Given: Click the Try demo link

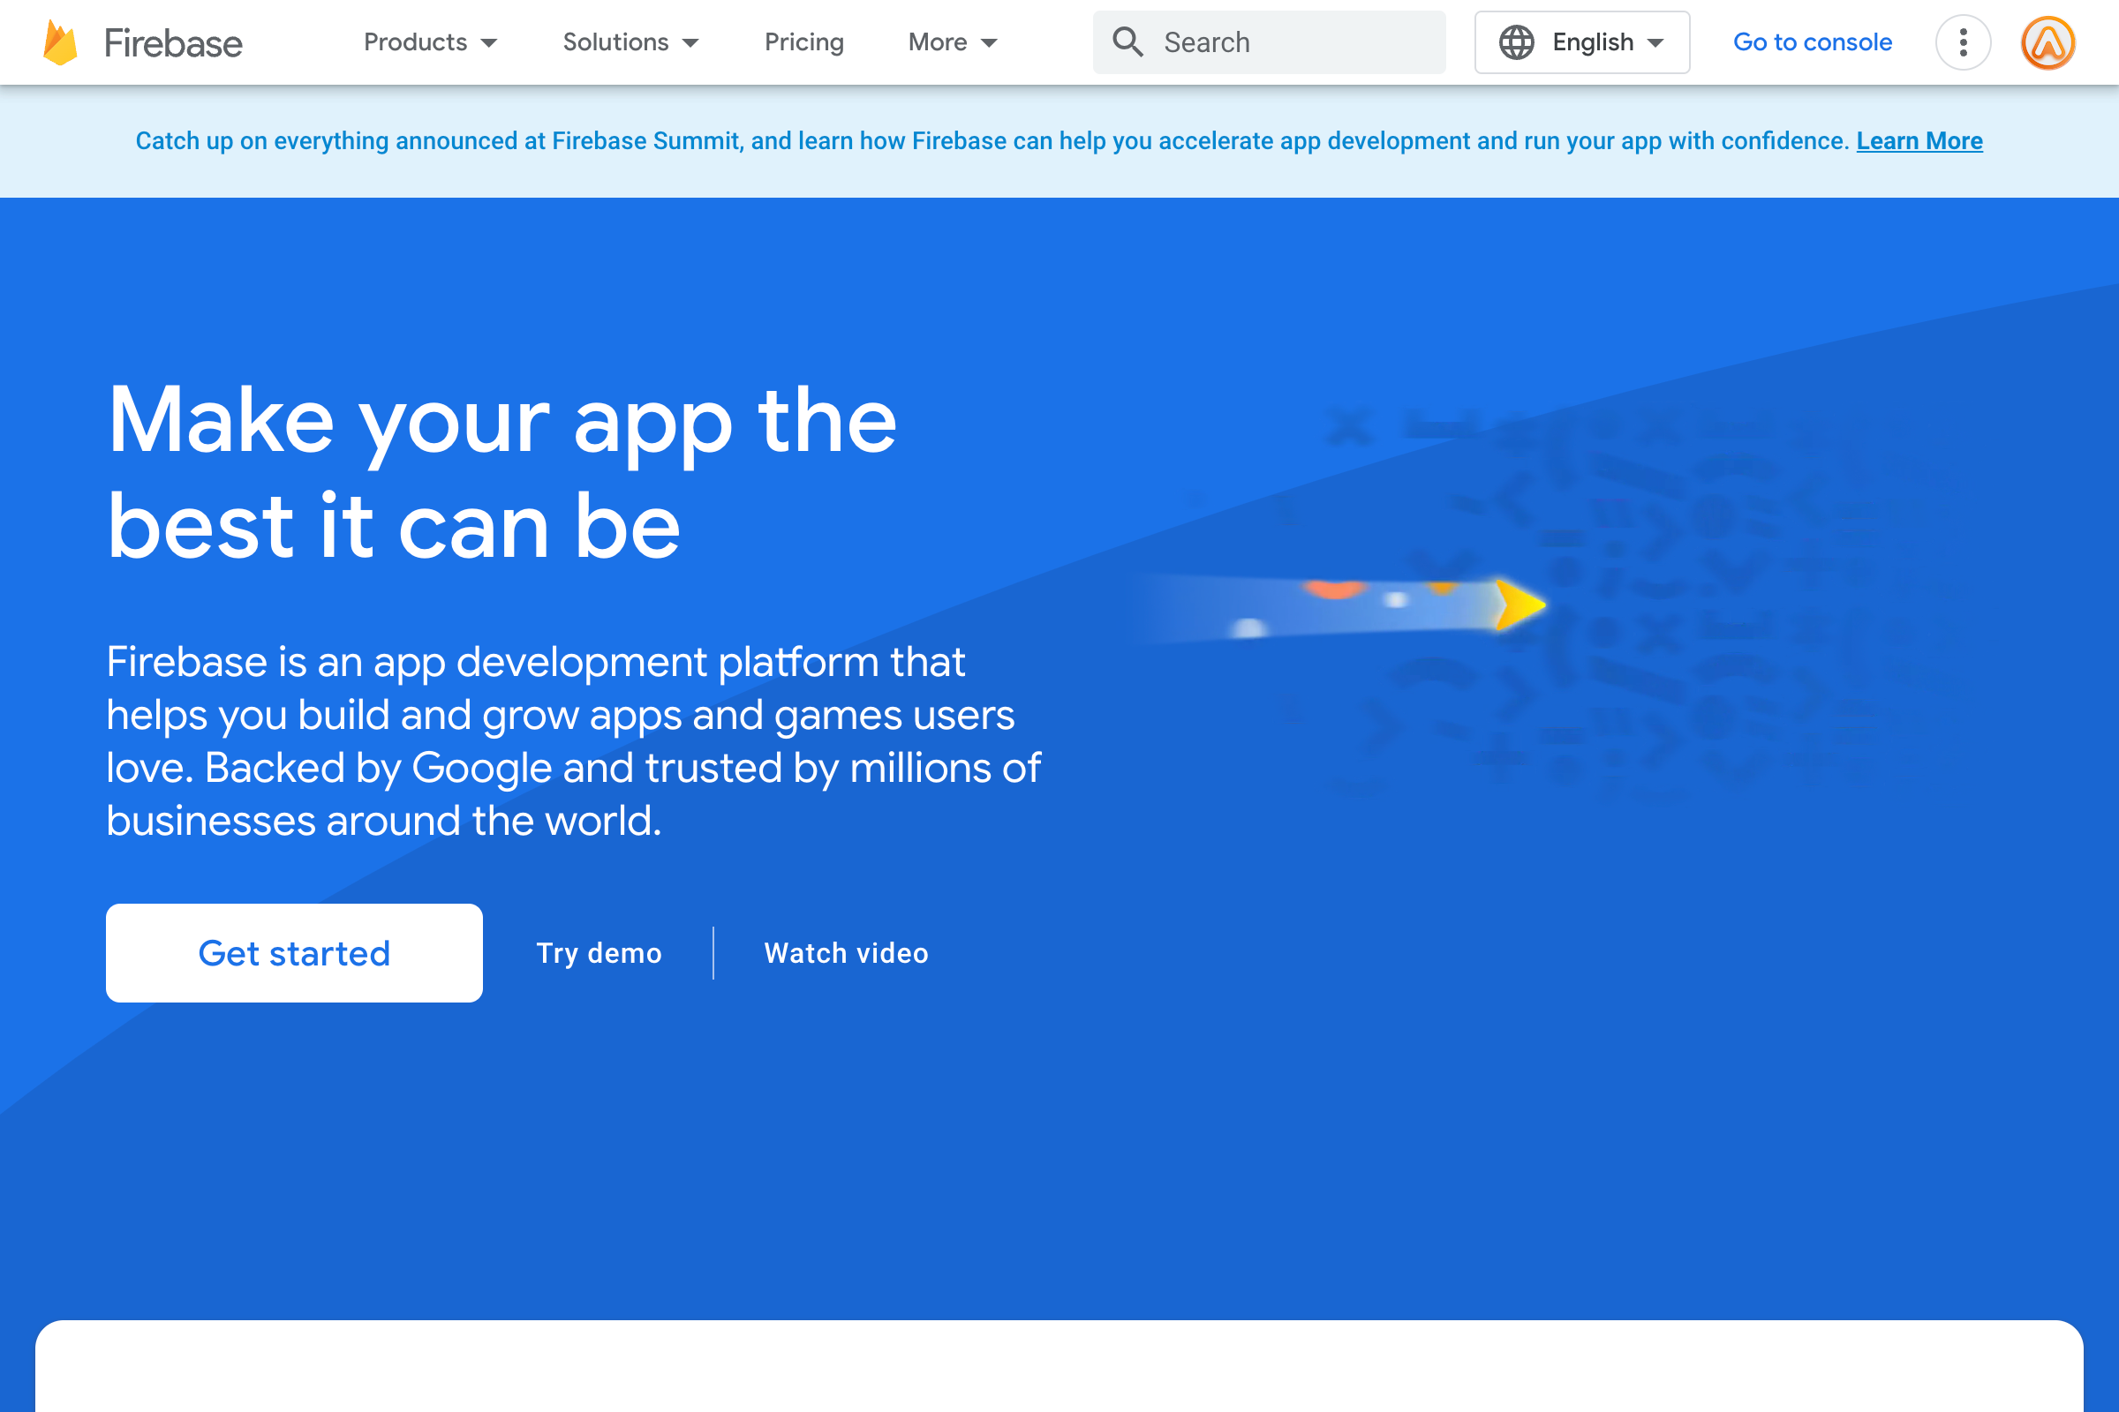Looking at the screenshot, I should click(x=600, y=953).
